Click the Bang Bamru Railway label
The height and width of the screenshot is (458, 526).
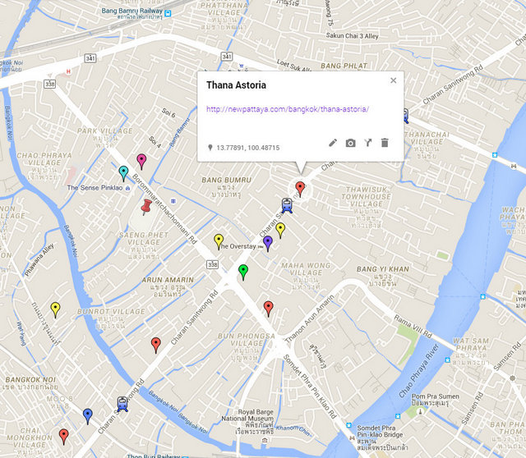pyautogui.click(x=131, y=11)
